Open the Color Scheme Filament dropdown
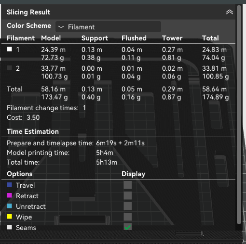The height and width of the screenshot is (244, 246). [108, 26]
